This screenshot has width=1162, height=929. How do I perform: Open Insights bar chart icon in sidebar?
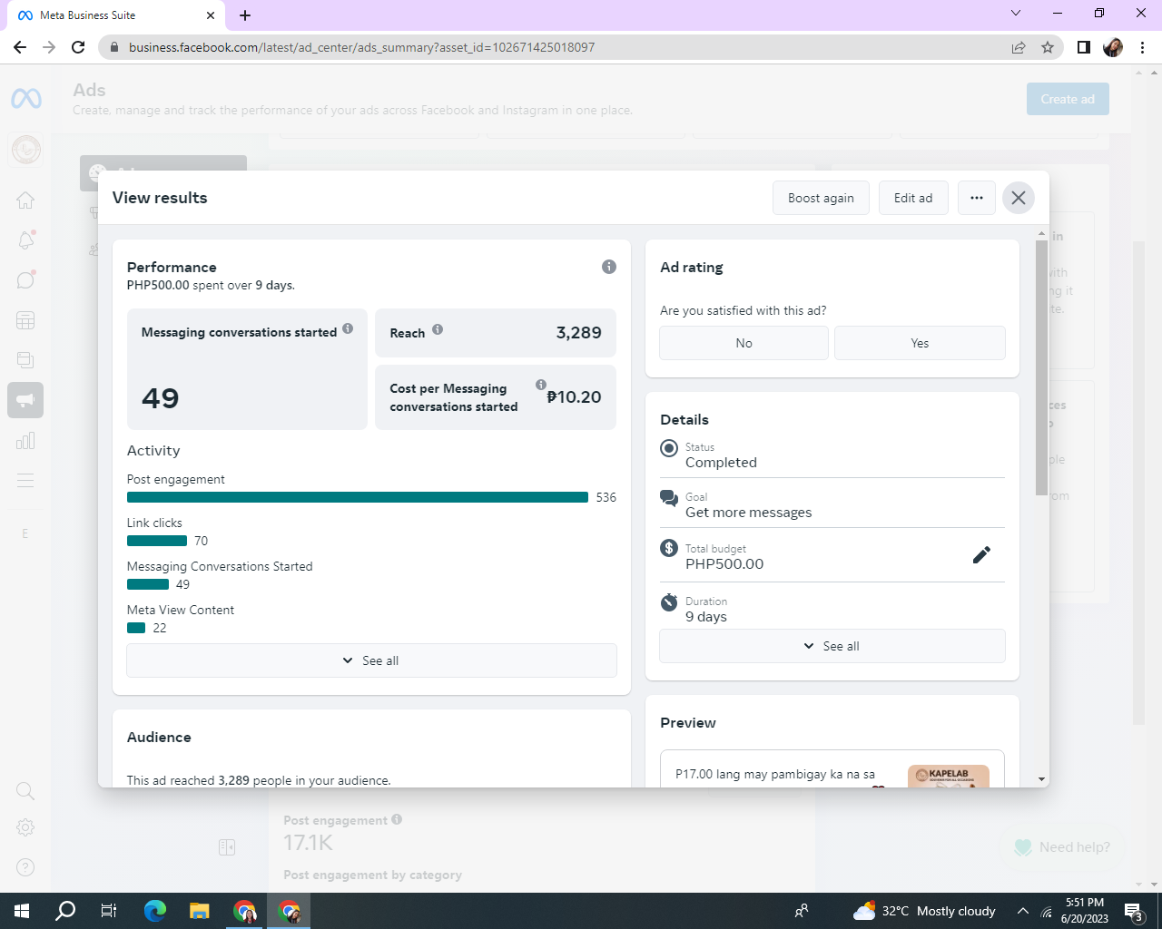[25, 440]
